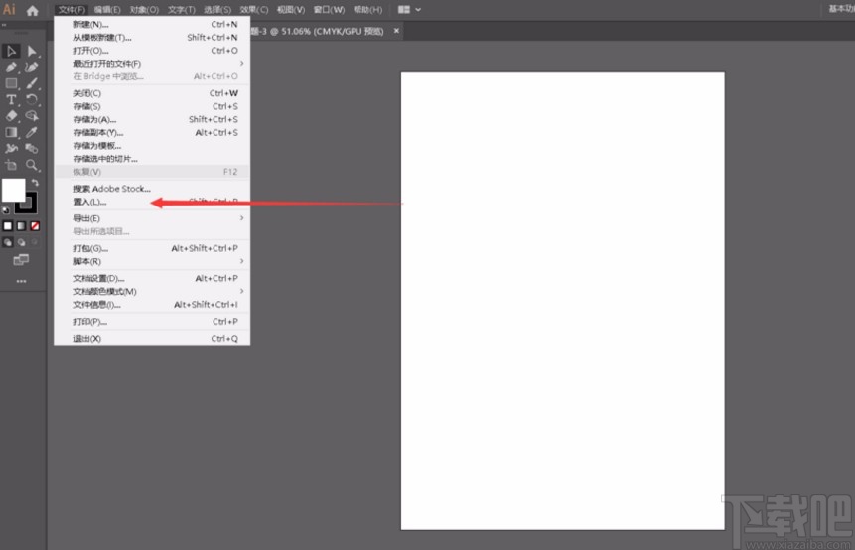Expand the 导出(E) submenu
Viewport: 855px width, 550px height.
[x=241, y=218]
